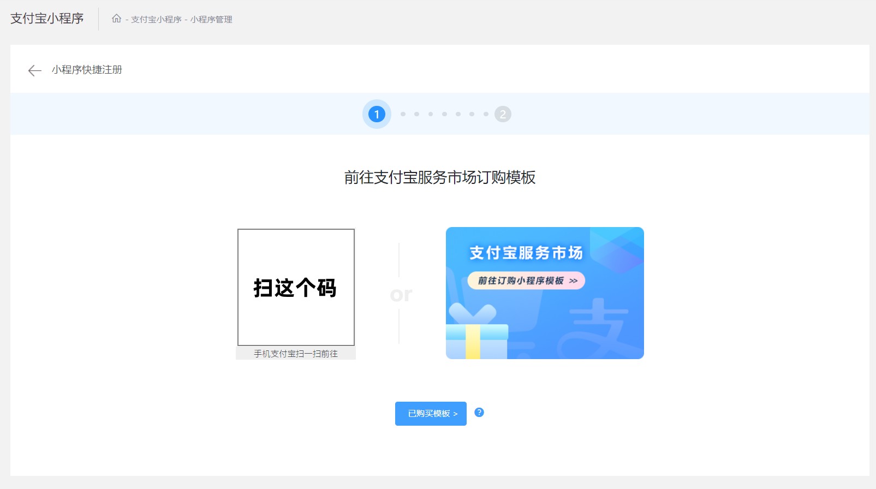Open the 支付宝小程序 breadcrumb link
Screen dimensions: 876x489
pyautogui.click(x=156, y=19)
